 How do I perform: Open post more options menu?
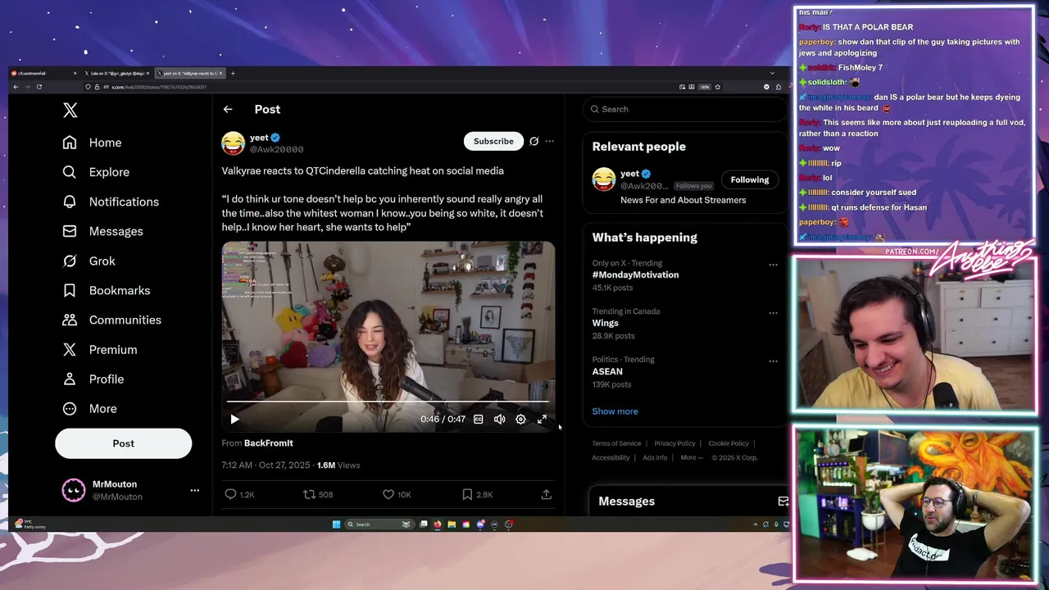[x=550, y=141]
